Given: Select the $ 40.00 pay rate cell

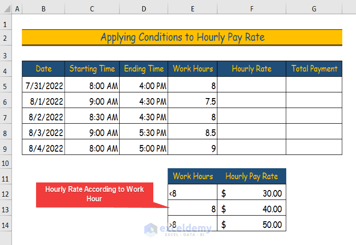Looking at the screenshot, I should 252,208.
